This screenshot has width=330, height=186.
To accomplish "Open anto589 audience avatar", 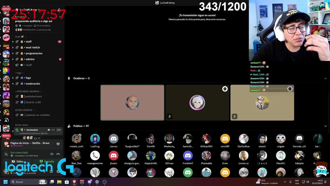I will click(225, 139).
